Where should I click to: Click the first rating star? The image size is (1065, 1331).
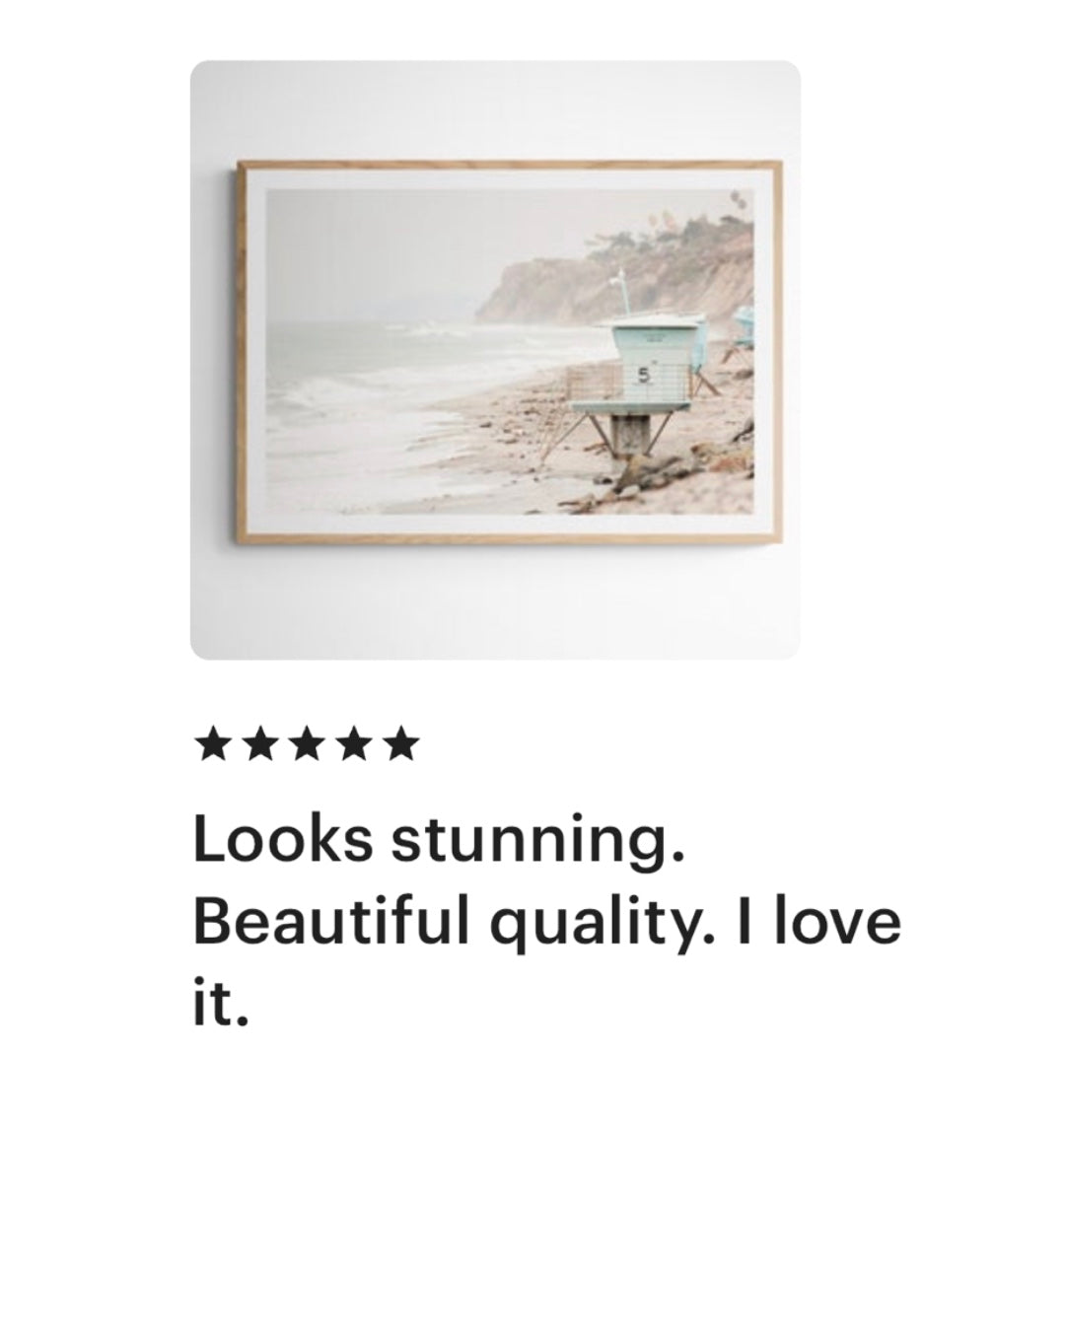click(213, 744)
